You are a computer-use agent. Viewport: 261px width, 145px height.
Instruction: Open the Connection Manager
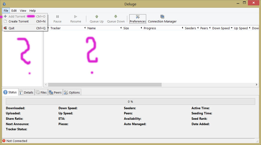(162, 19)
